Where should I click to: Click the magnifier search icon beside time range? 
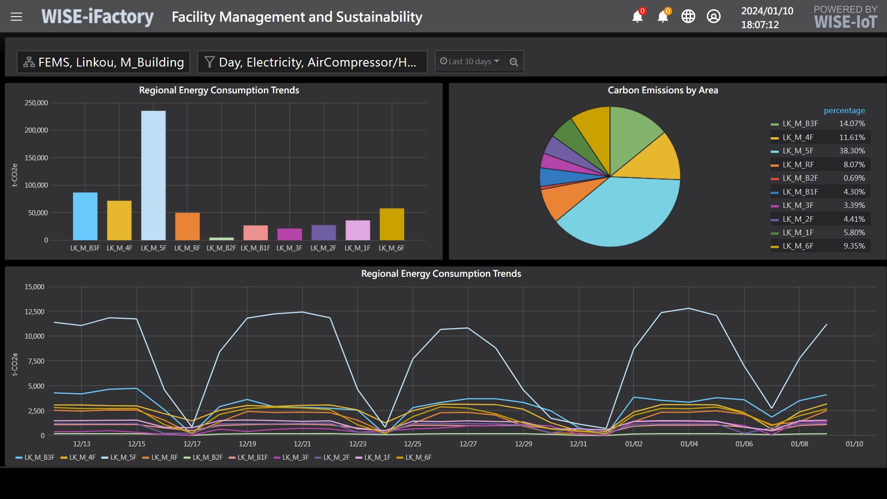click(514, 62)
